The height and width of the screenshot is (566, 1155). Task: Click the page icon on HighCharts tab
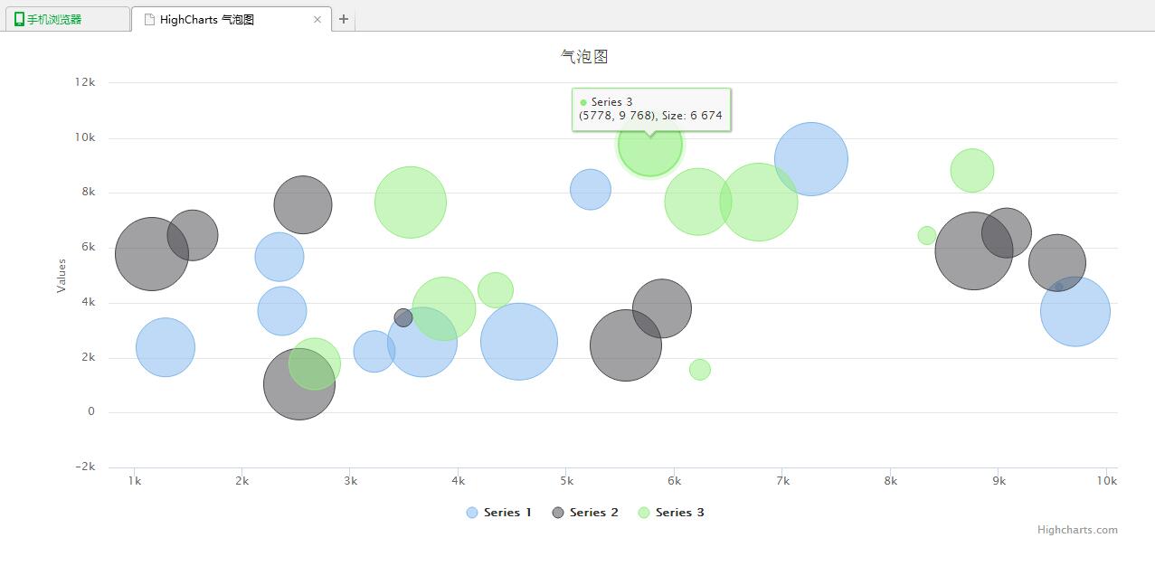coord(149,19)
